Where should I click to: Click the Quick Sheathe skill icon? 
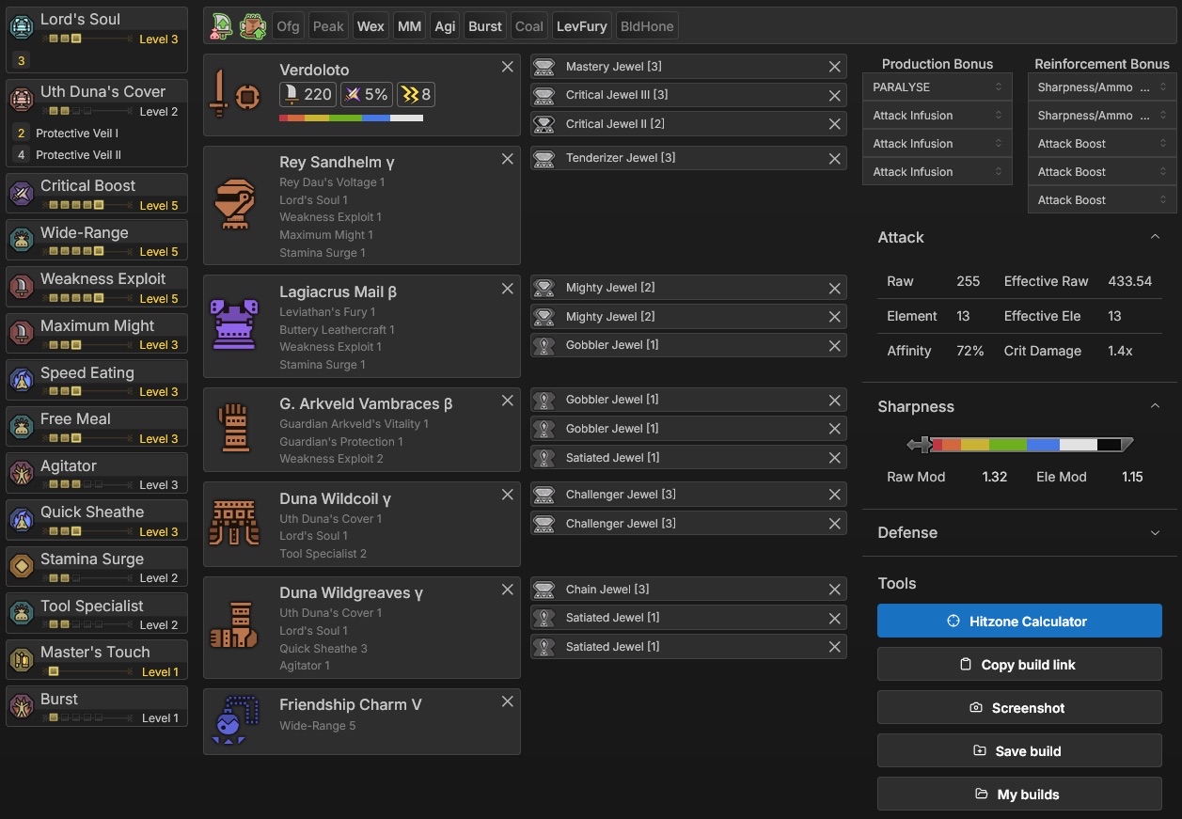pyautogui.click(x=21, y=520)
